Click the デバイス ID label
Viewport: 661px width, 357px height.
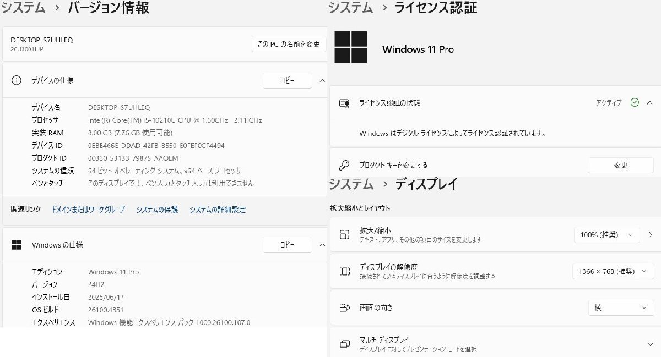[47, 145]
